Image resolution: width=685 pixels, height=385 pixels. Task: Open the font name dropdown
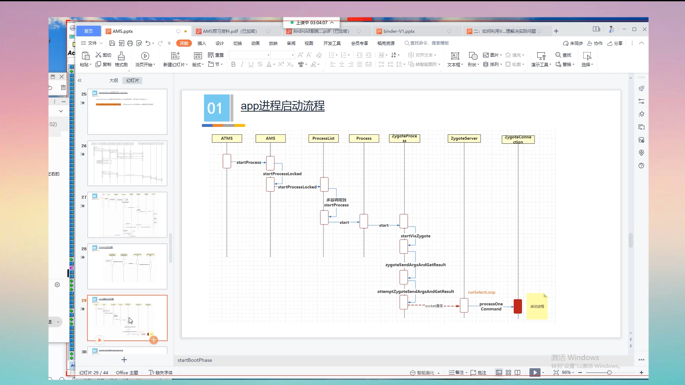point(268,55)
